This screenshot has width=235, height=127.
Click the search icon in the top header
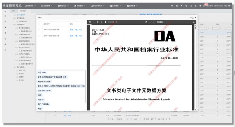(172, 6)
